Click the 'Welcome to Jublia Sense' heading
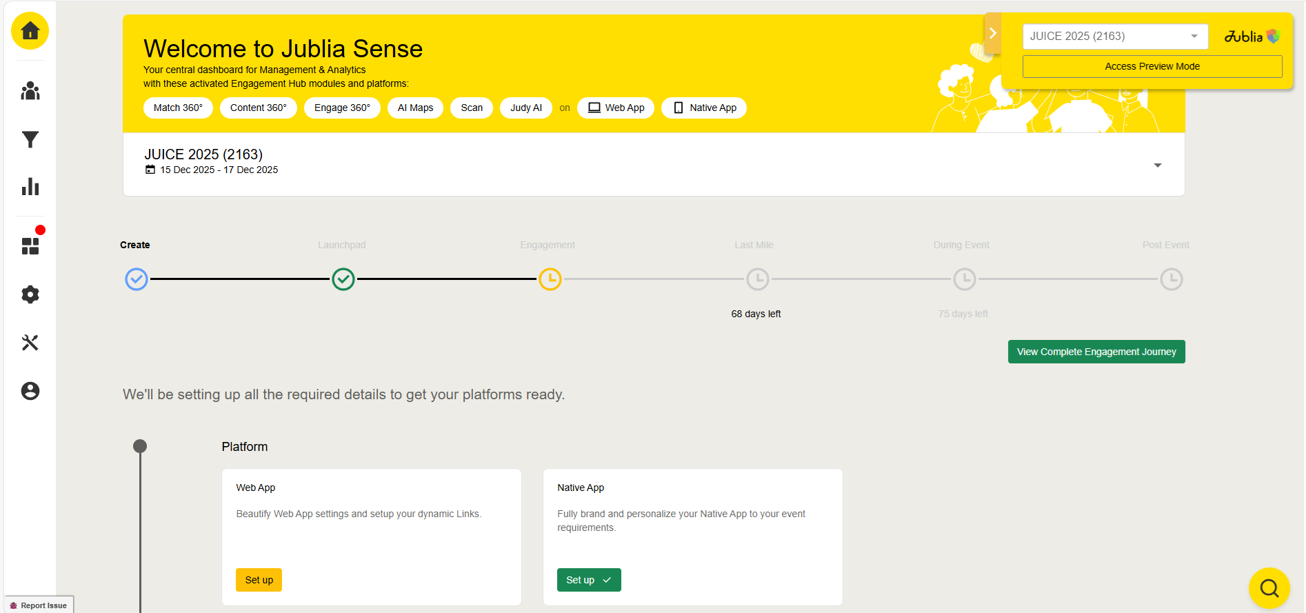The width and height of the screenshot is (1306, 613). click(x=283, y=49)
